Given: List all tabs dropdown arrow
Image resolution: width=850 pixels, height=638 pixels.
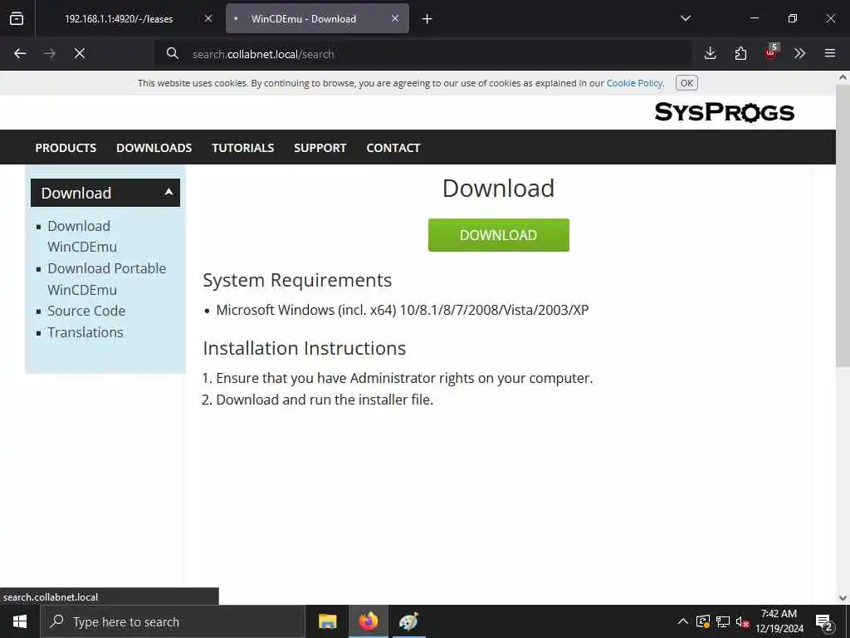Looking at the screenshot, I should (686, 18).
